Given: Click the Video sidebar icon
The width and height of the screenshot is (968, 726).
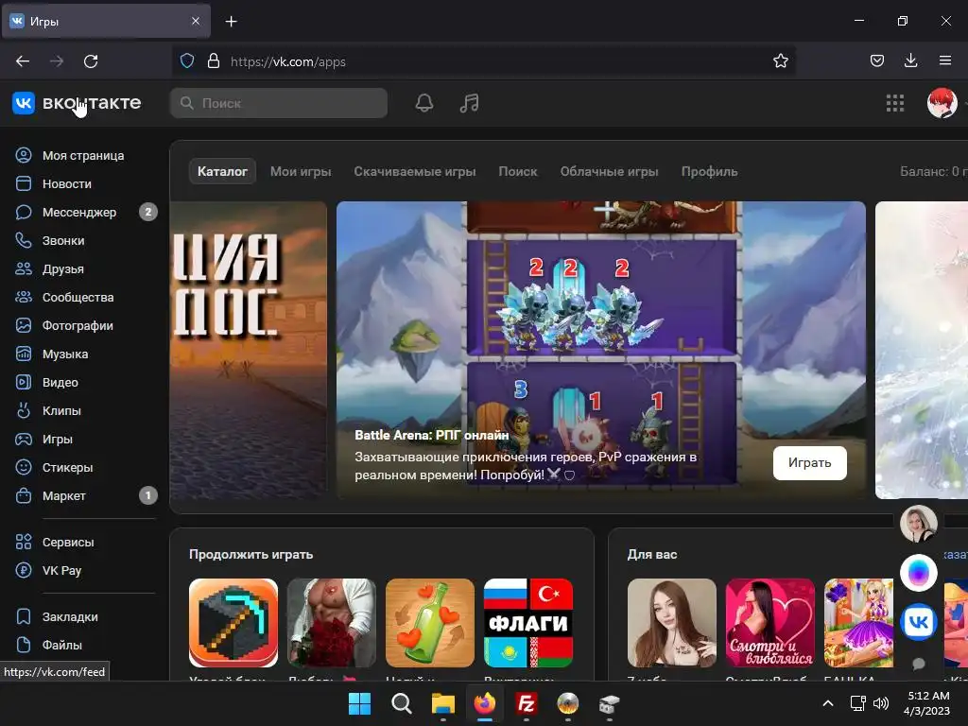Looking at the screenshot, I should pos(24,382).
